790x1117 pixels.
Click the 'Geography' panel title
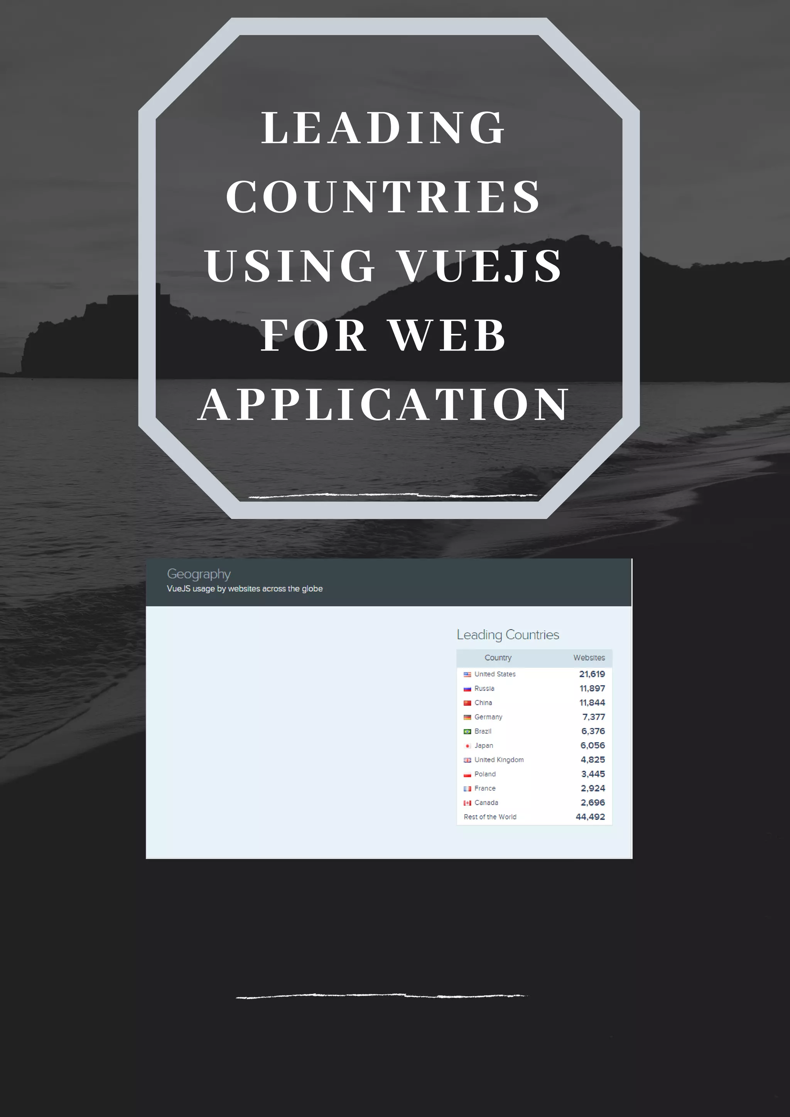coord(199,575)
